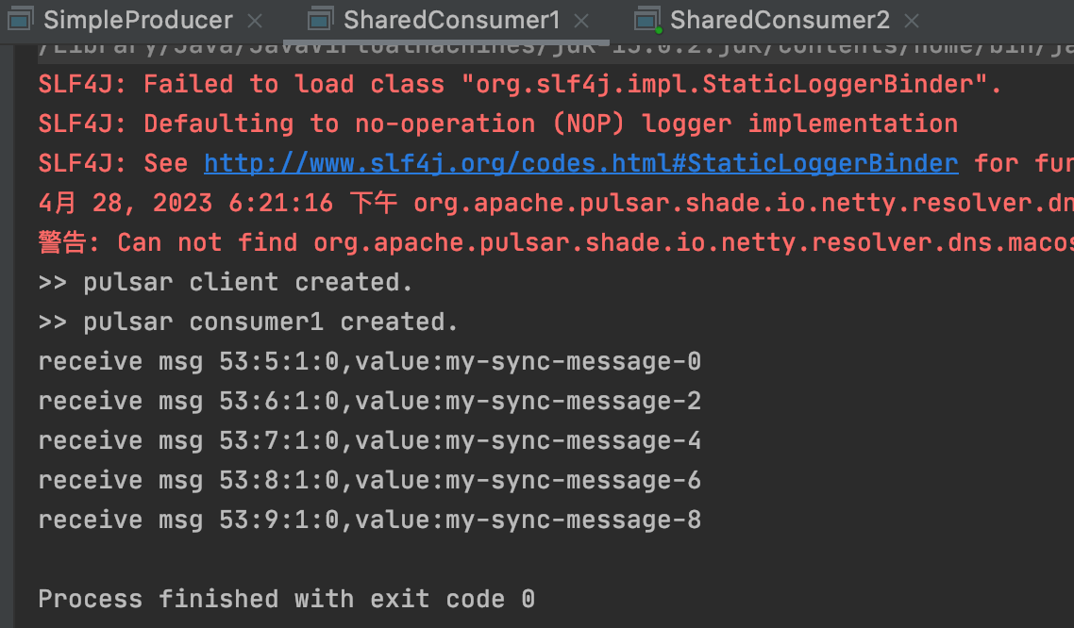Click the 'pulsar consumer1 created' output line

click(x=248, y=322)
